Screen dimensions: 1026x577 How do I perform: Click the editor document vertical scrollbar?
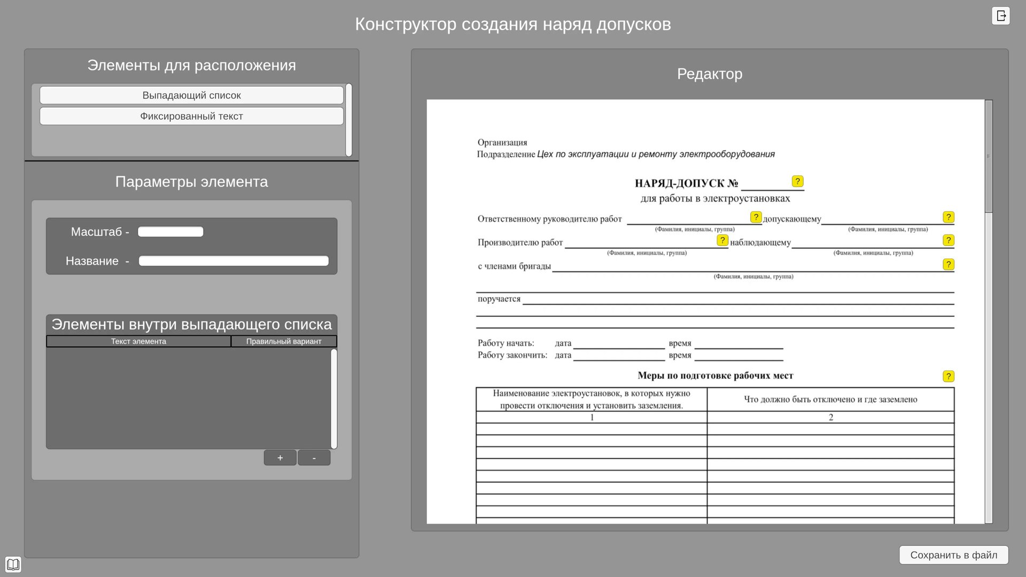pos(988,156)
